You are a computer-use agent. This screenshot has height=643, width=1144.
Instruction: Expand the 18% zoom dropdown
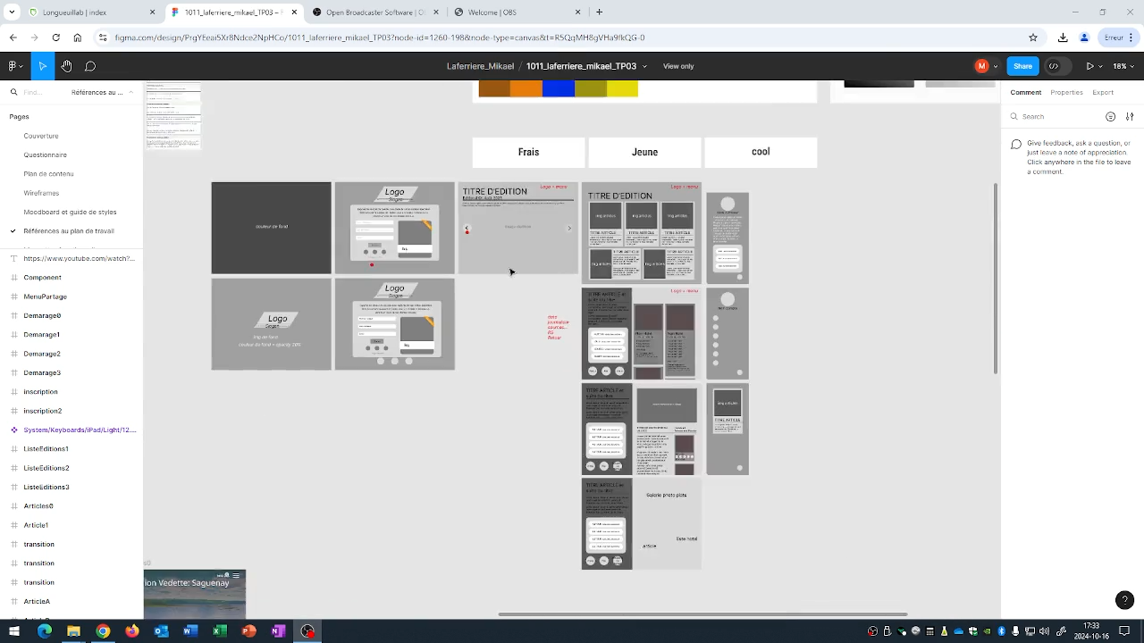1122,66
